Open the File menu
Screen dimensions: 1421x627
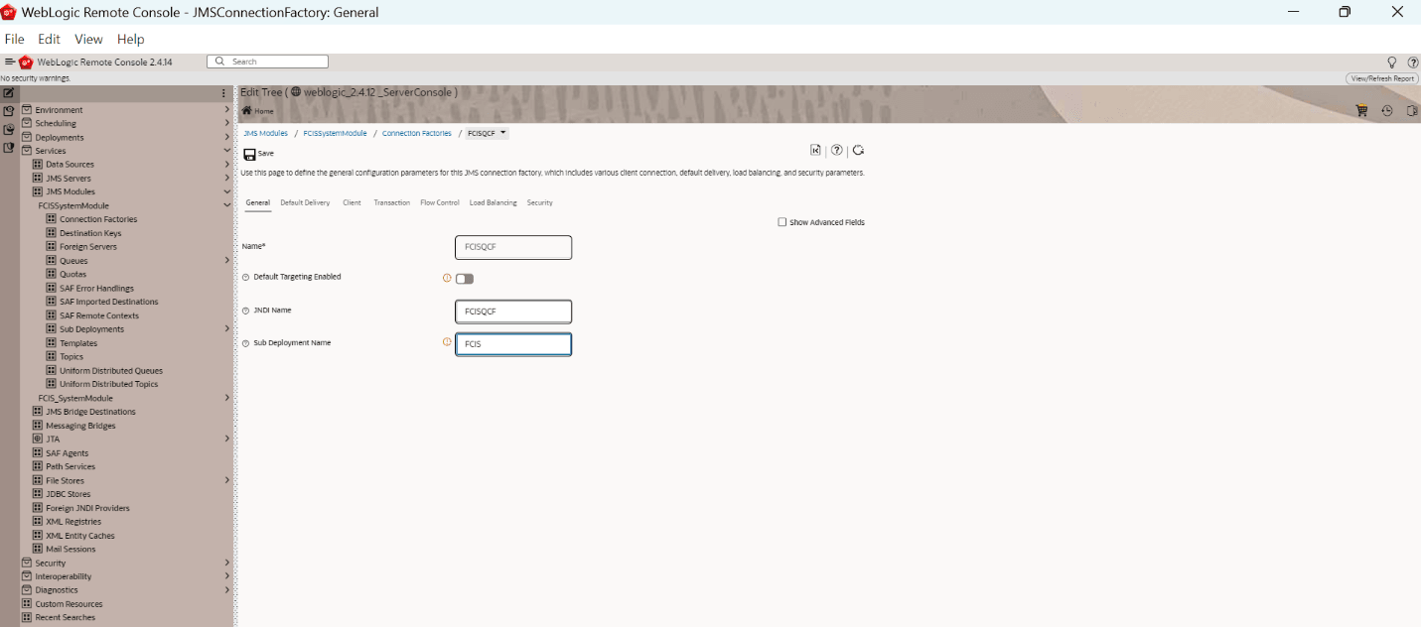[x=14, y=39]
